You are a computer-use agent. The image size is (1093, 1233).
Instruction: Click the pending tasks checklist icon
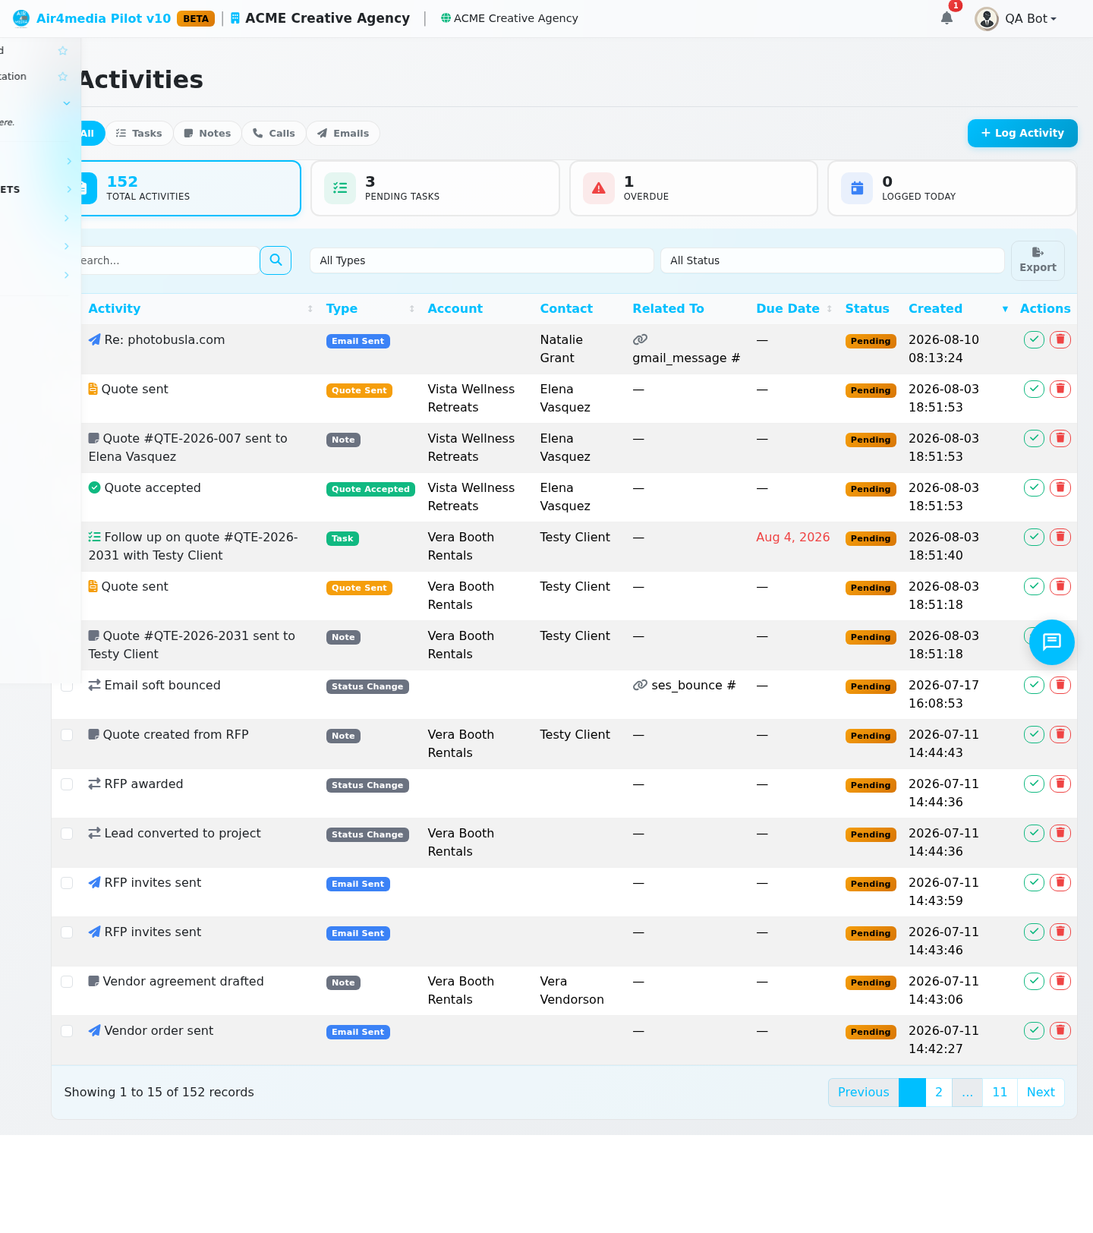pos(340,188)
